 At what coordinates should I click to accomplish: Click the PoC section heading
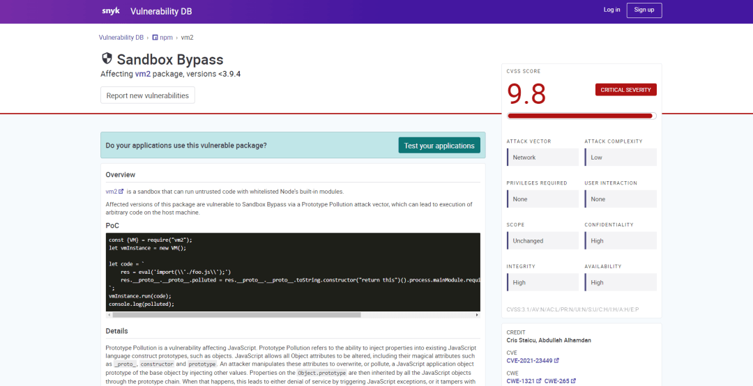(112, 226)
